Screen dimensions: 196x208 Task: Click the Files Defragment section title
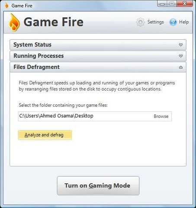click(x=36, y=67)
